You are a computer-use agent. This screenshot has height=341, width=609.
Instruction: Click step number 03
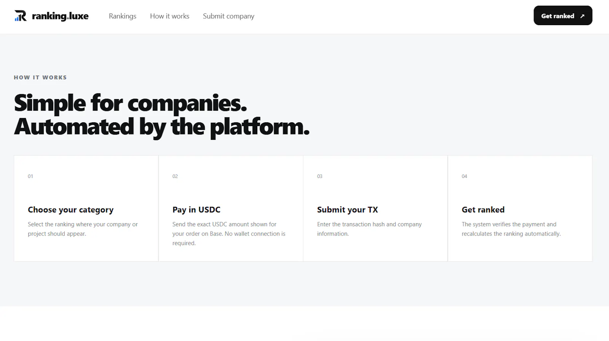(320, 176)
